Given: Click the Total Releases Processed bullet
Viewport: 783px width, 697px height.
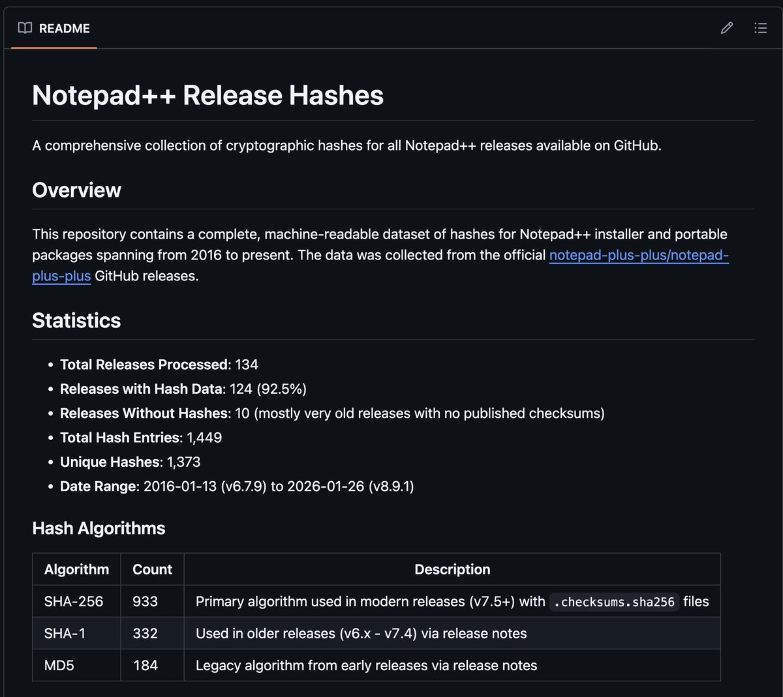Looking at the screenshot, I should (159, 364).
